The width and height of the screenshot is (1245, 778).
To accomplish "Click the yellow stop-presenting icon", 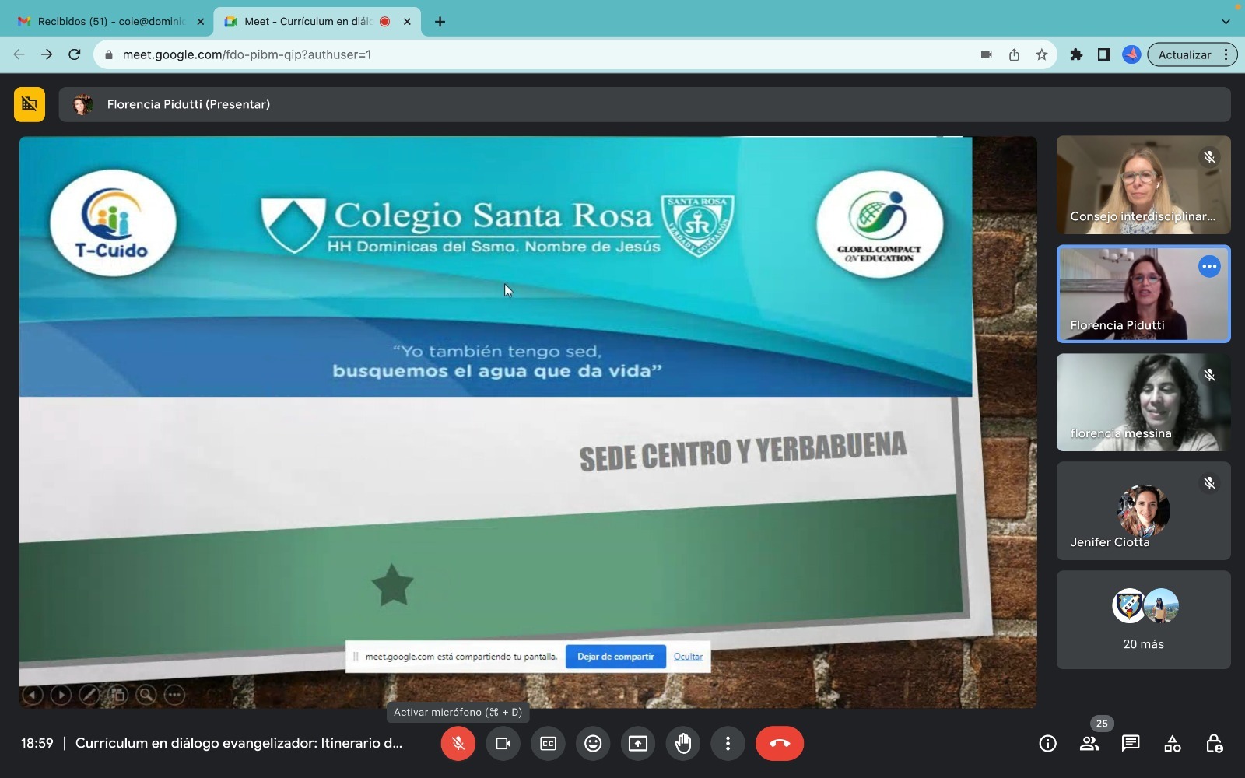I will [x=30, y=104].
